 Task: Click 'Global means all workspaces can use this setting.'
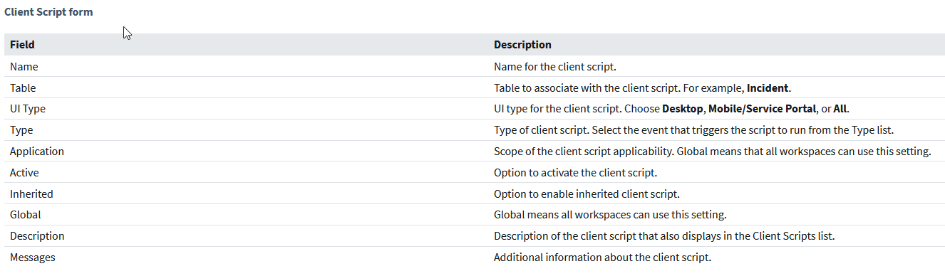point(610,215)
